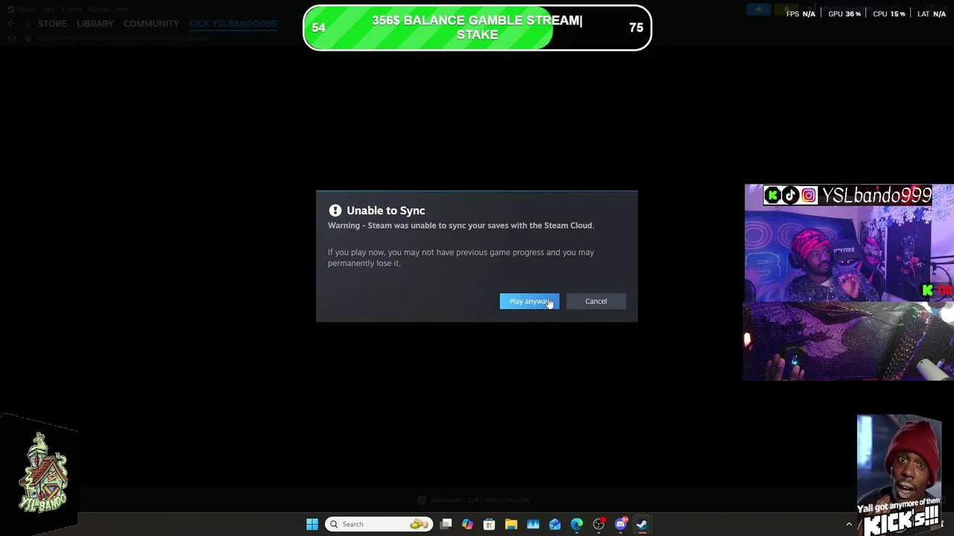Open File Explorer from the taskbar
The height and width of the screenshot is (536, 954).
[511, 524]
